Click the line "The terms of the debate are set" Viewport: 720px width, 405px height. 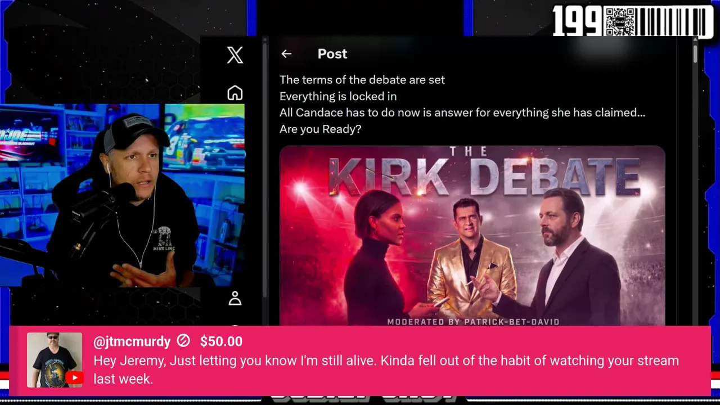coord(362,80)
